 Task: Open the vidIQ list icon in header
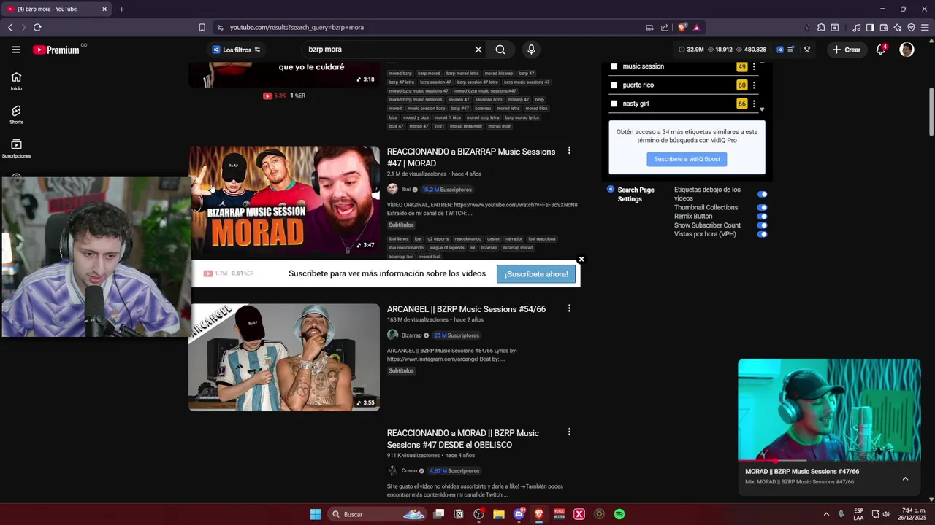tap(791, 50)
